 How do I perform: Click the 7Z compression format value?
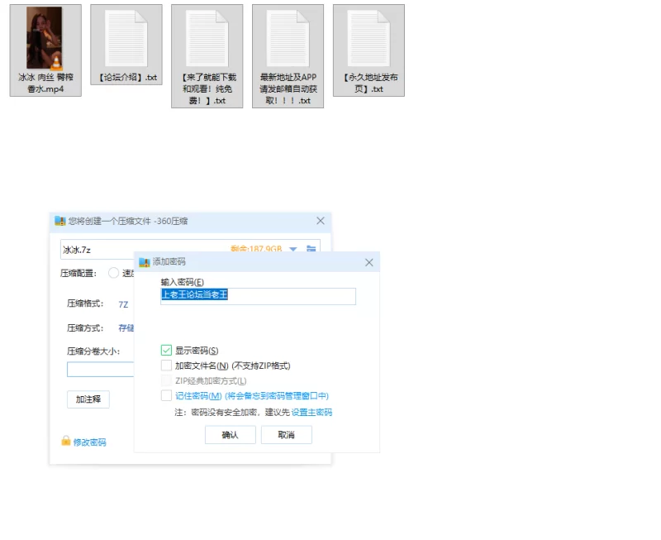(123, 304)
